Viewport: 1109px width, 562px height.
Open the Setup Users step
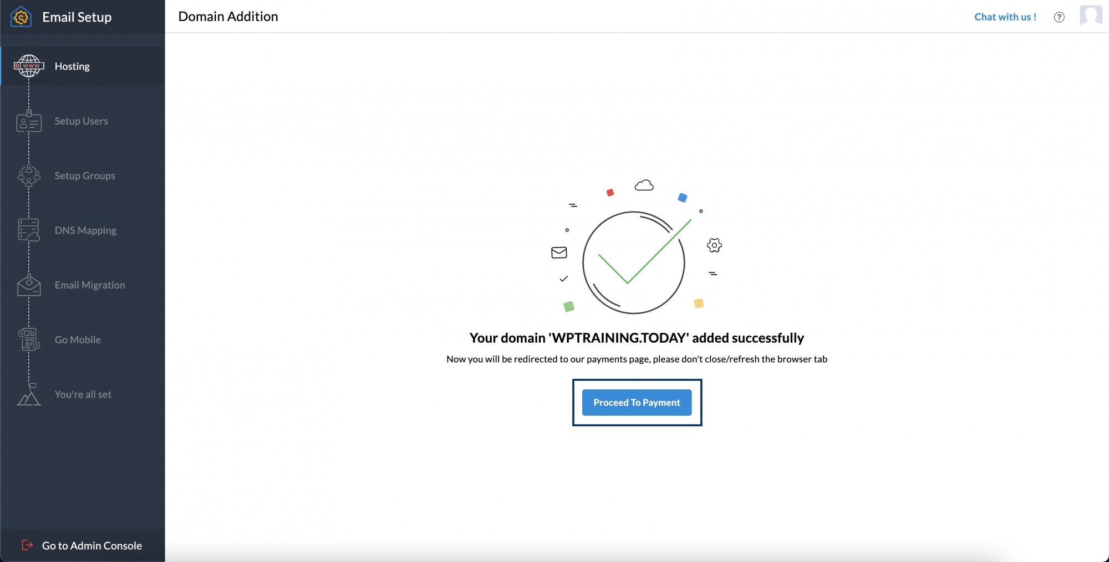point(81,121)
